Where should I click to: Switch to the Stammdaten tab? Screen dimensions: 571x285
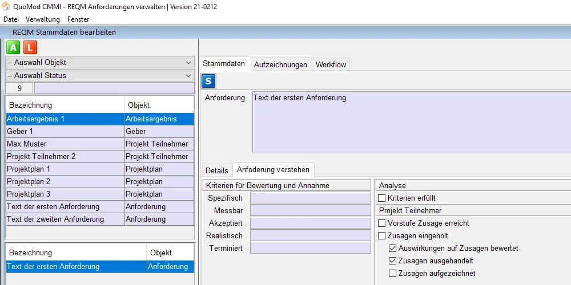click(x=224, y=64)
